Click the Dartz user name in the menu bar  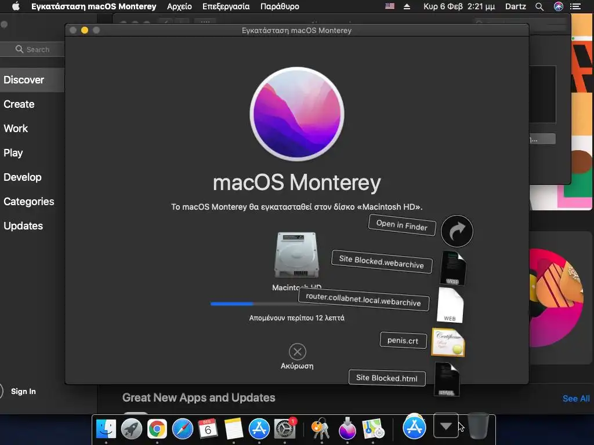tap(516, 6)
